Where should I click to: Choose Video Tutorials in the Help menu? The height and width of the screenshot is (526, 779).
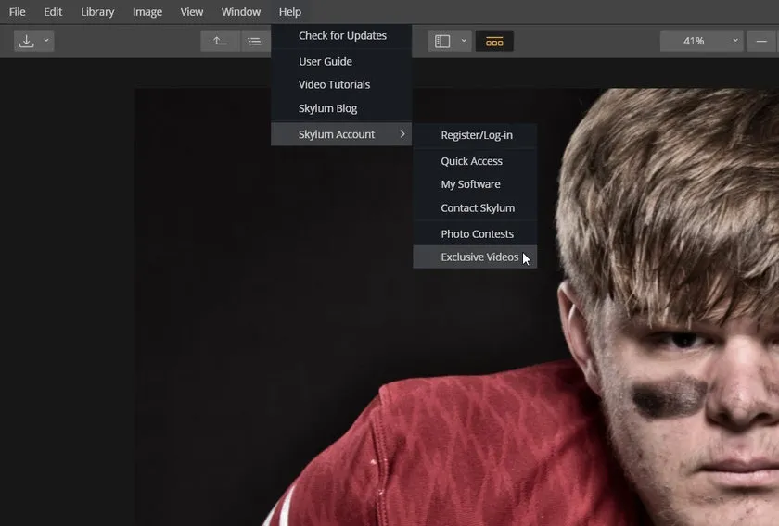tap(334, 84)
